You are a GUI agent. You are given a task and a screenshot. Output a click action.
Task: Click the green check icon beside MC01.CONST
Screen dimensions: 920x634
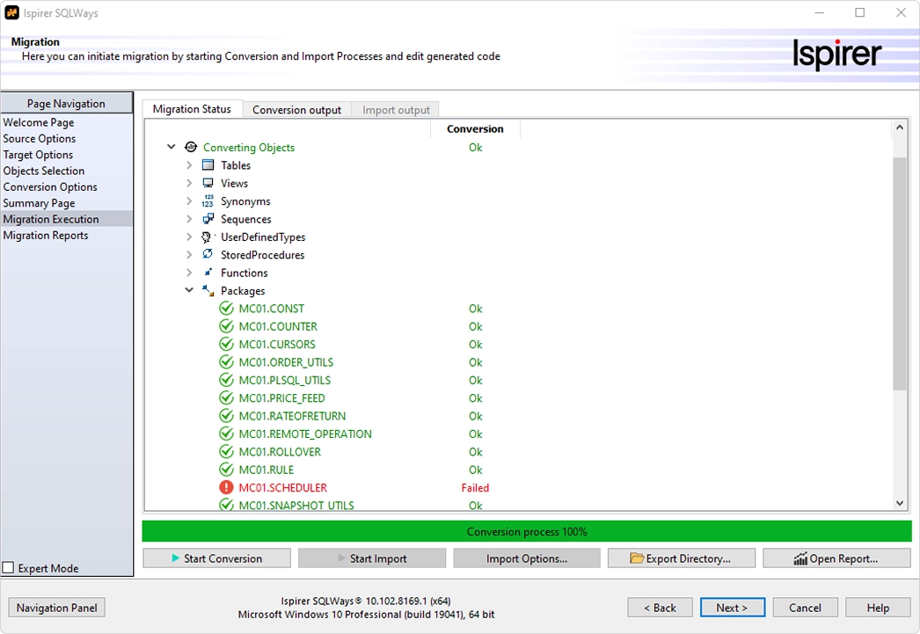coord(226,309)
